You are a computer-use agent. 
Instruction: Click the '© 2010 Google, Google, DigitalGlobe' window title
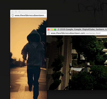pos(82,29)
